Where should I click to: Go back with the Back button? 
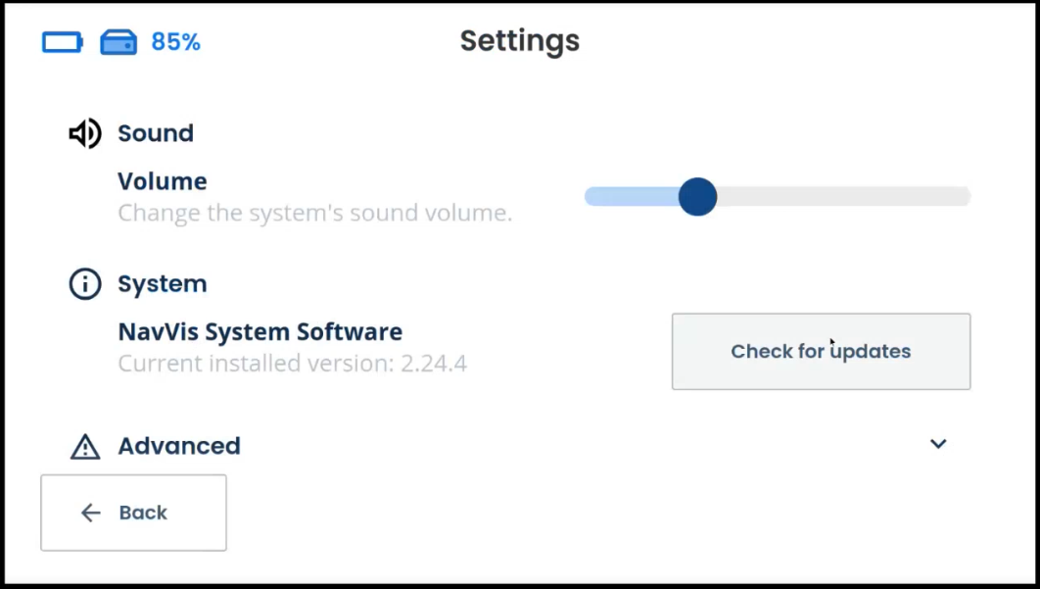point(133,513)
